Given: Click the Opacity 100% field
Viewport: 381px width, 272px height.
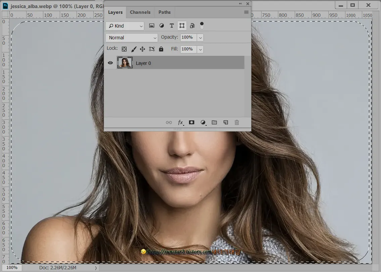Looking at the screenshot, I should (x=189, y=37).
